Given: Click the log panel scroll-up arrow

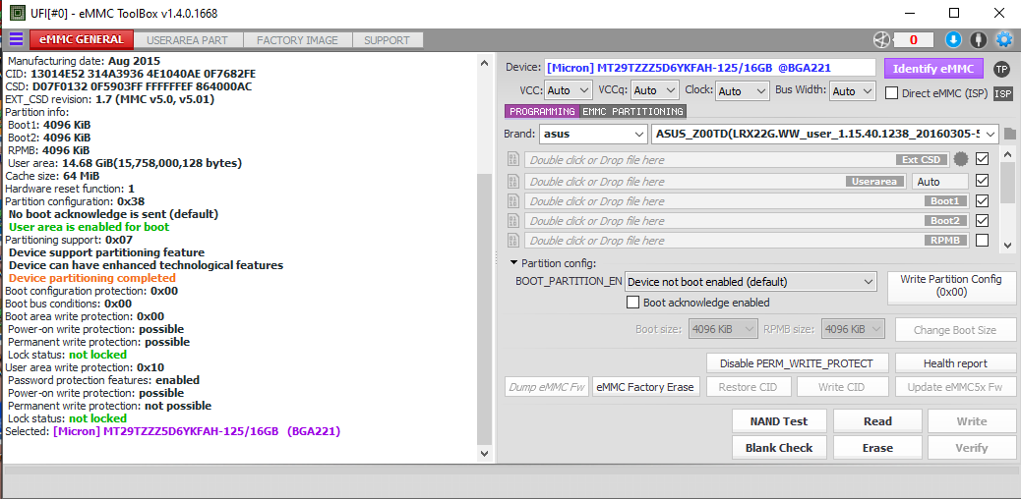Looking at the screenshot, I should (x=484, y=64).
